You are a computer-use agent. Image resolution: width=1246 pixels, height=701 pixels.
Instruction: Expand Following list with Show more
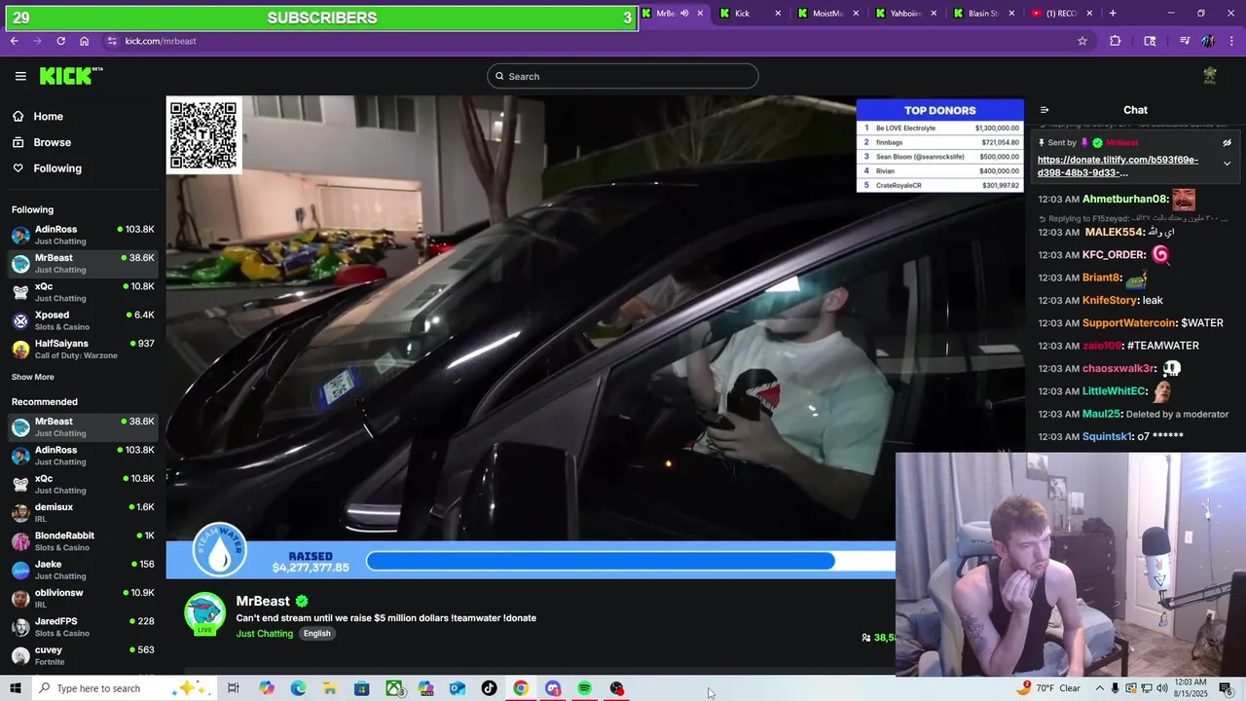point(33,377)
